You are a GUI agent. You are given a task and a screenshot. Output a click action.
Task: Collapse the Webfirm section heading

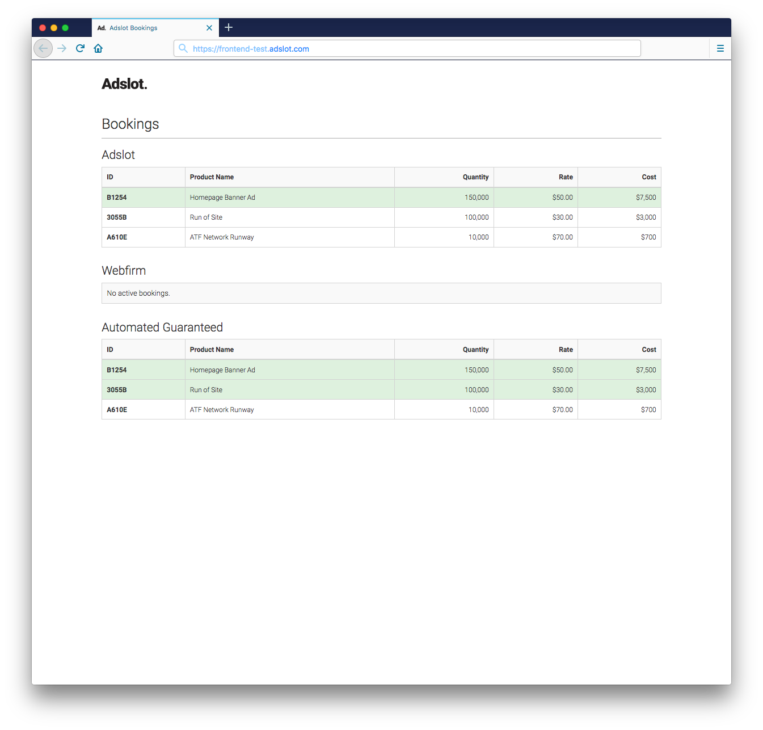(x=124, y=271)
